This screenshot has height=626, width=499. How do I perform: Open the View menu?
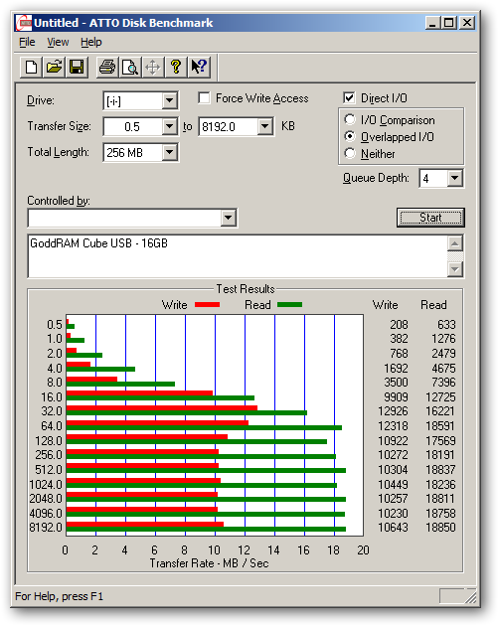58,42
